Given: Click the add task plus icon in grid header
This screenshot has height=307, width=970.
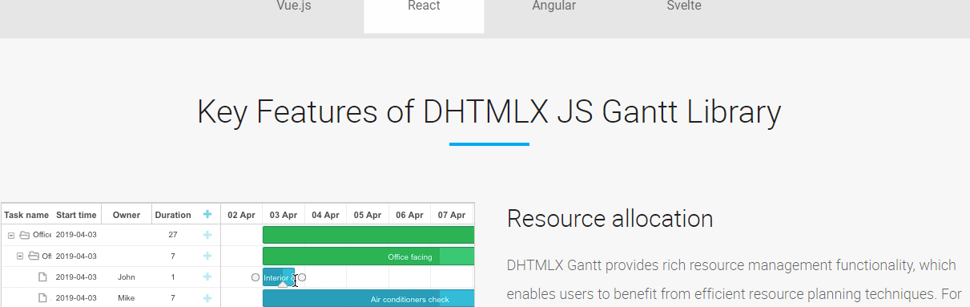Looking at the screenshot, I should click(207, 215).
